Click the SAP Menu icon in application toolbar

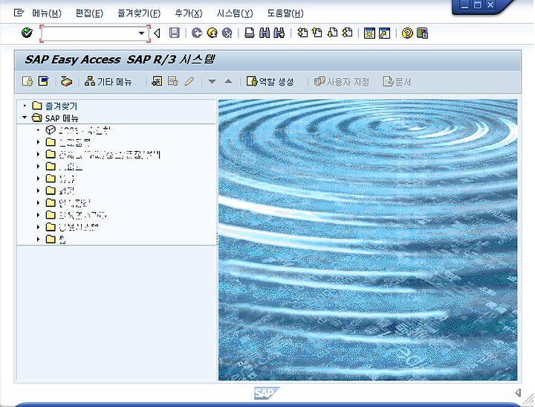pyautogui.click(x=43, y=81)
